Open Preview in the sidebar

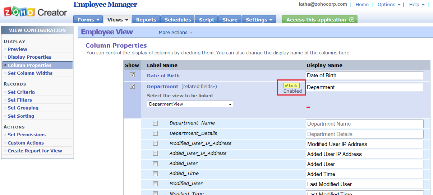point(17,49)
